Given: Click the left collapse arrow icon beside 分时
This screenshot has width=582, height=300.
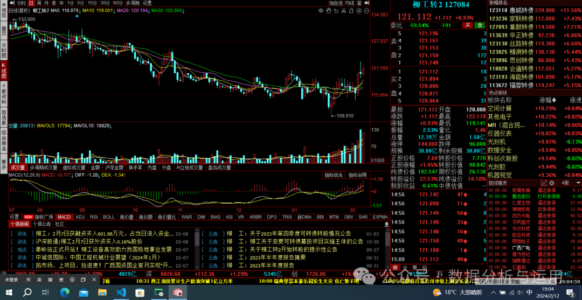Looking at the screenshot, I should point(11,3).
